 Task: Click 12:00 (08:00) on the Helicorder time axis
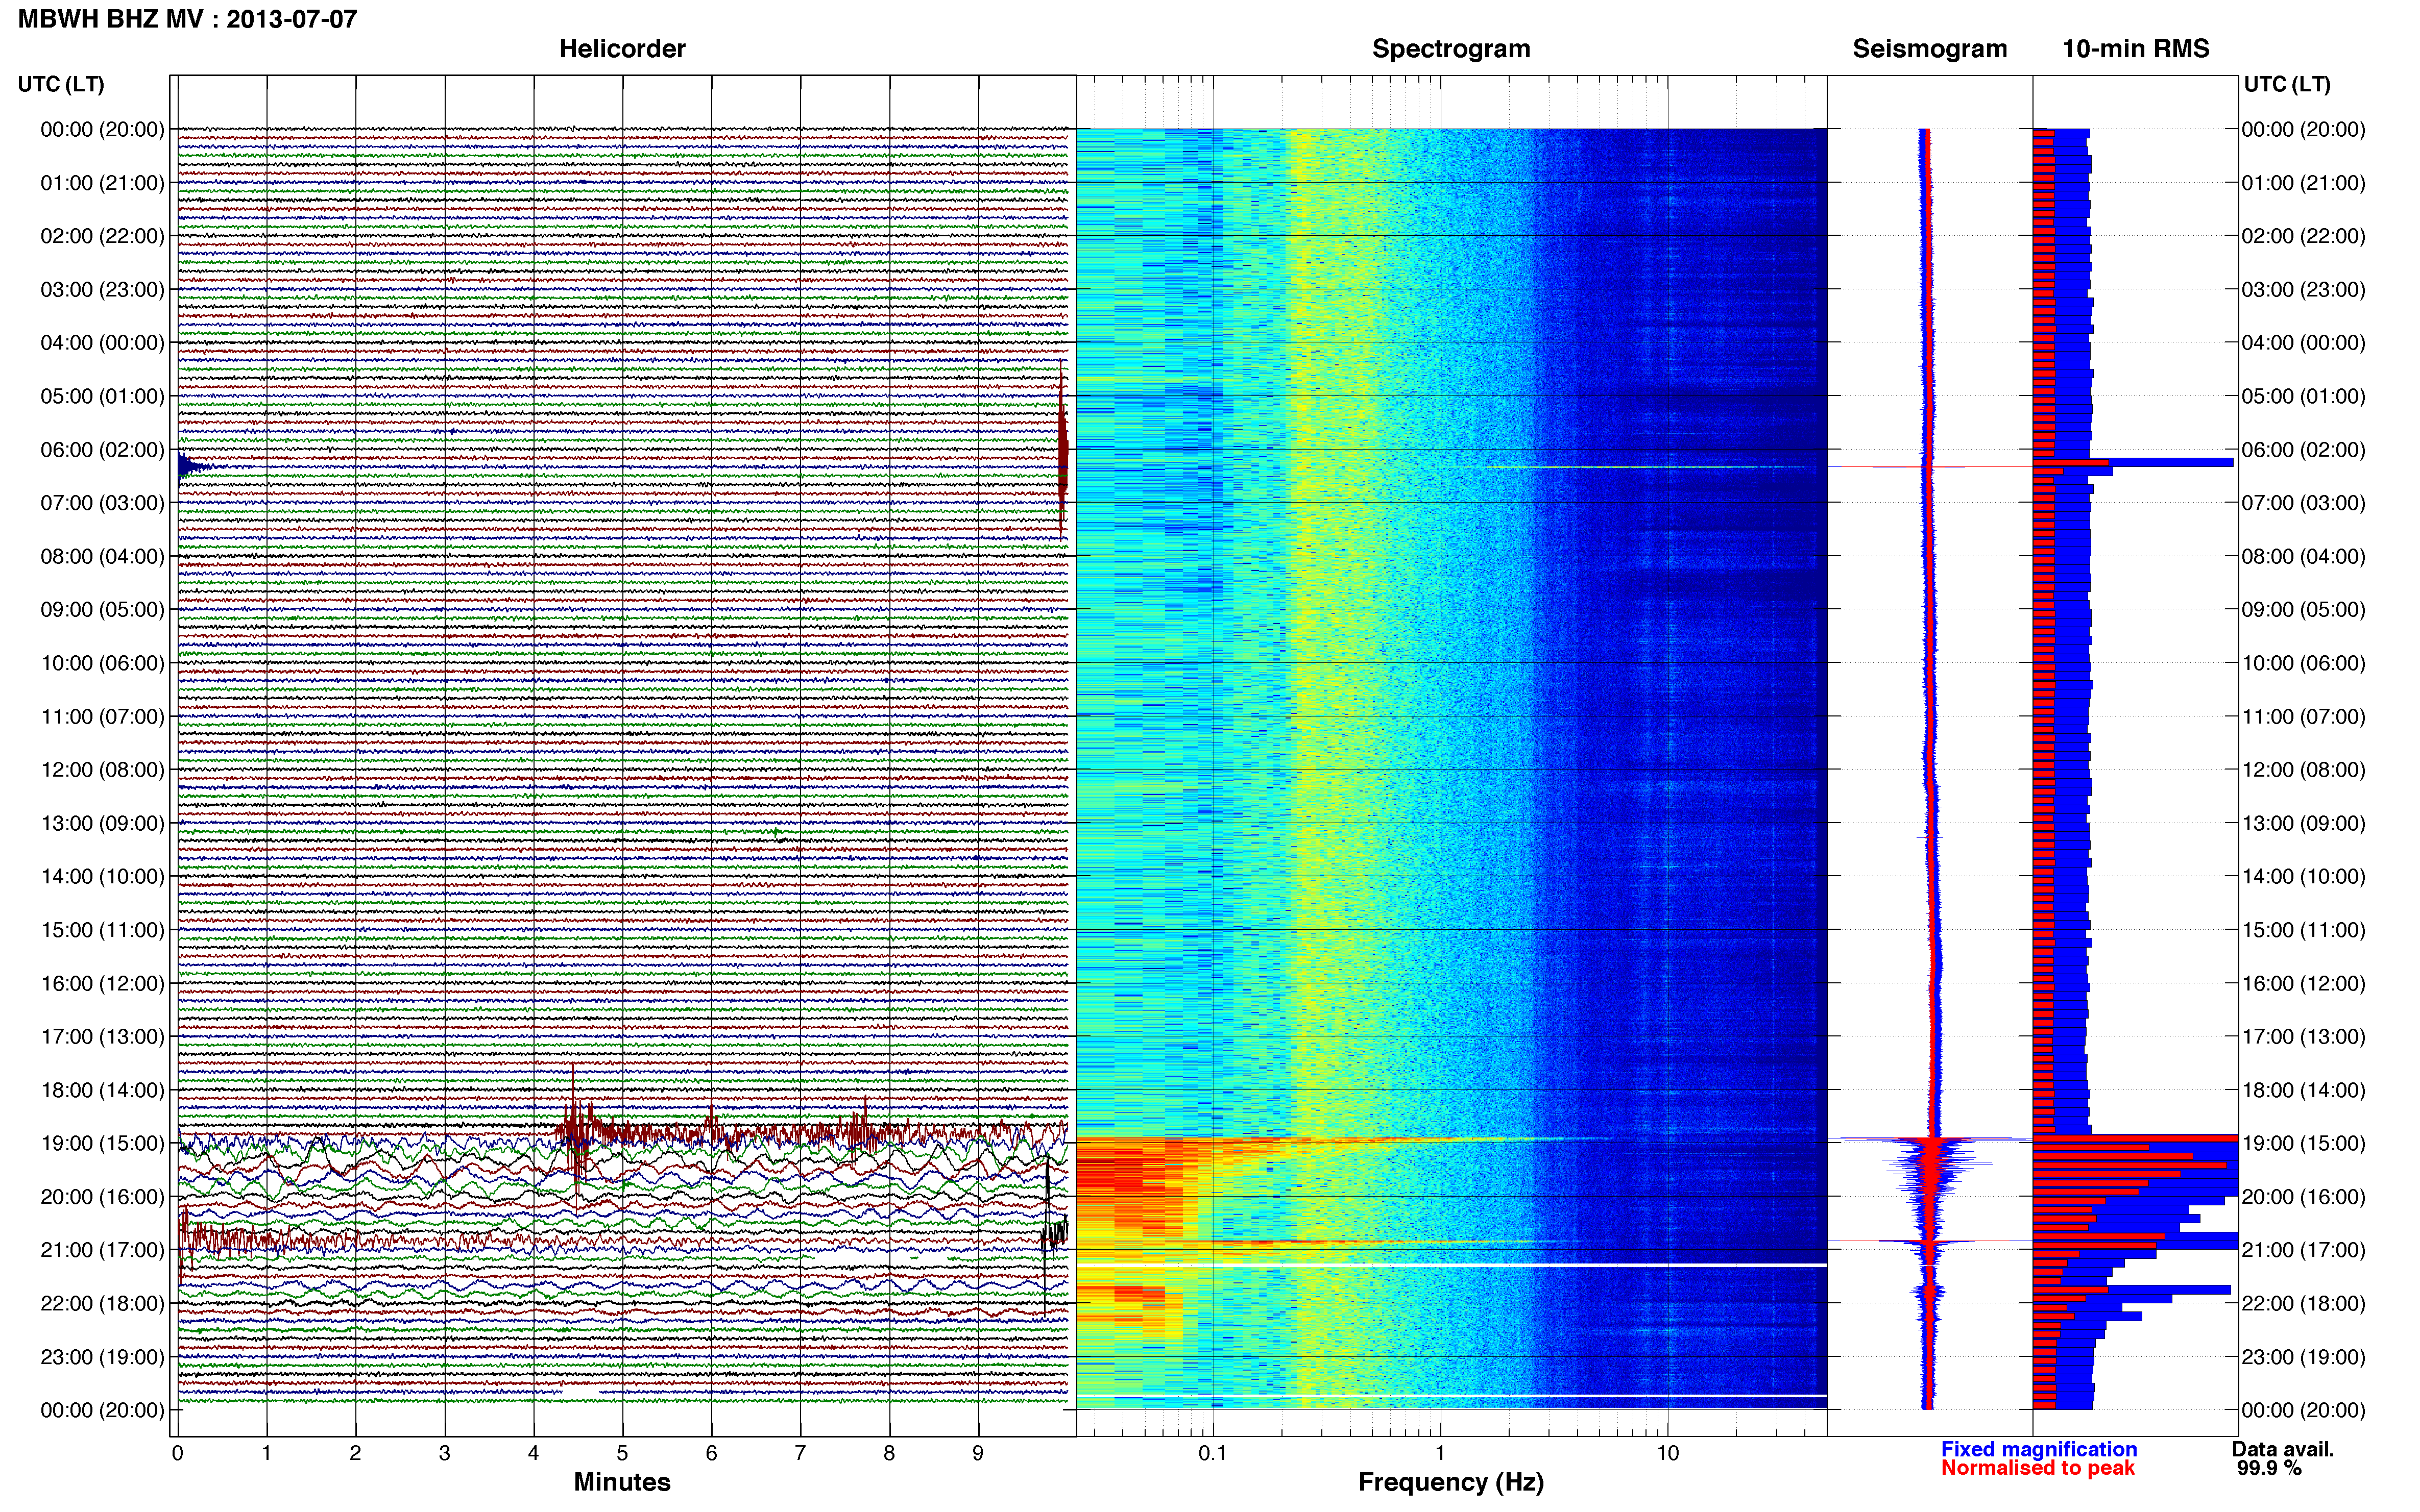coord(102,770)
